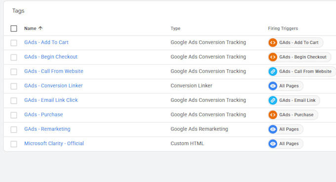Open the GAds - Purchase tag
Image resolution: width=336 pixels, height=182 pixels.
tap(43, 115)
